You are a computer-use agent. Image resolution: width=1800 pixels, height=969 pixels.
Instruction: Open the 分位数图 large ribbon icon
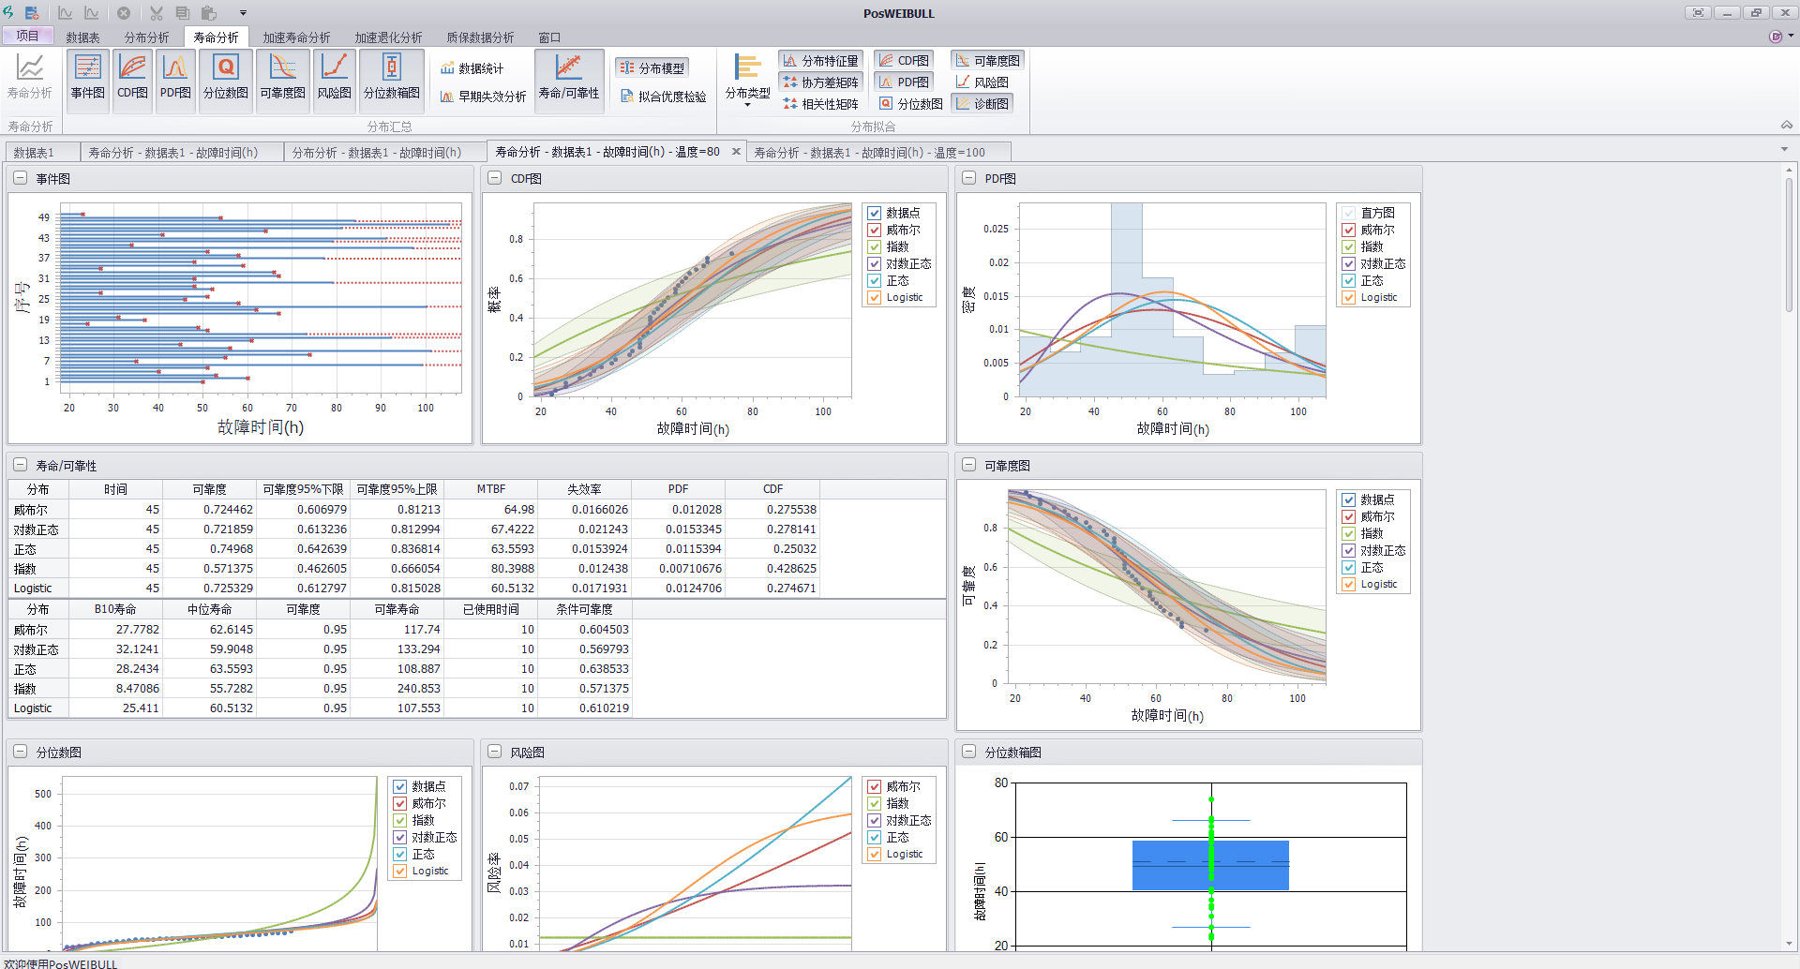tap(226, 80)
